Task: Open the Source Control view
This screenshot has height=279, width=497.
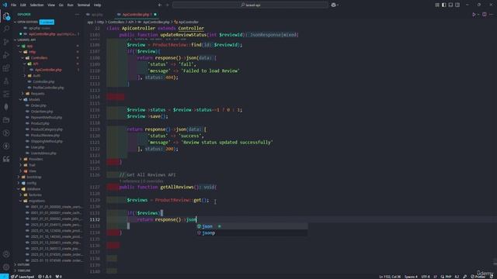Action: 6,42
